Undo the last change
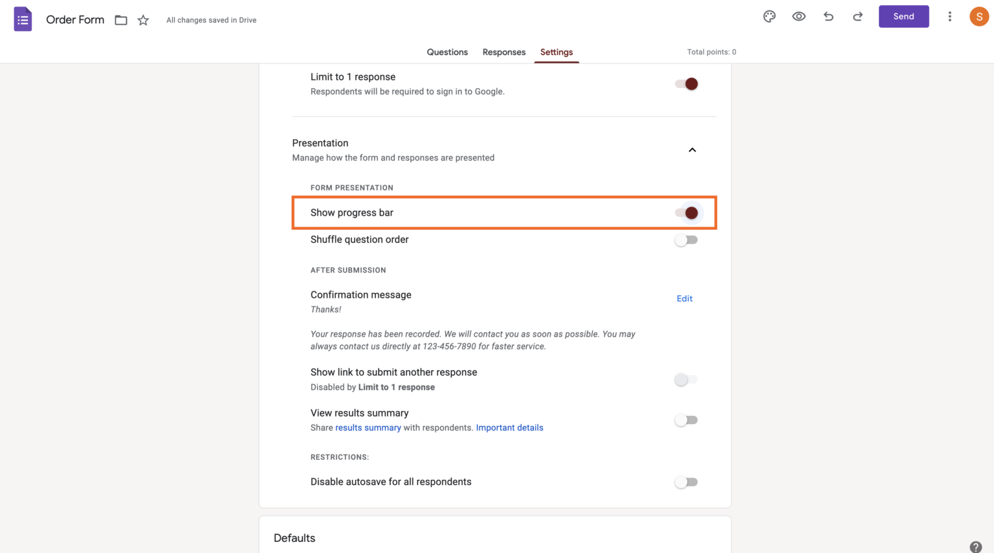The height and width of the screenshot is (553, 994). point(828,16)
